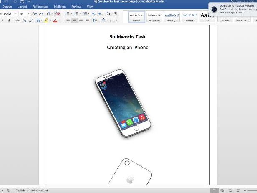This screenshot has height=193, width=257.
Task: Open the English (United Kingdom) language setting
Action: click(x=32, y=190)
